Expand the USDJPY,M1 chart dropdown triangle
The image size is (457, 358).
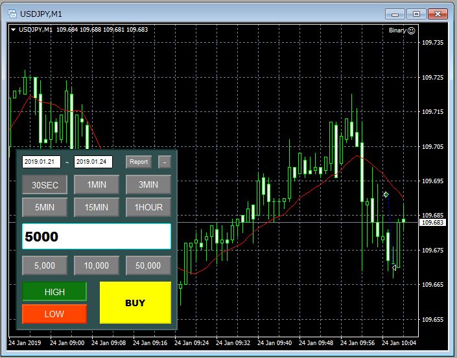(14, 30)
